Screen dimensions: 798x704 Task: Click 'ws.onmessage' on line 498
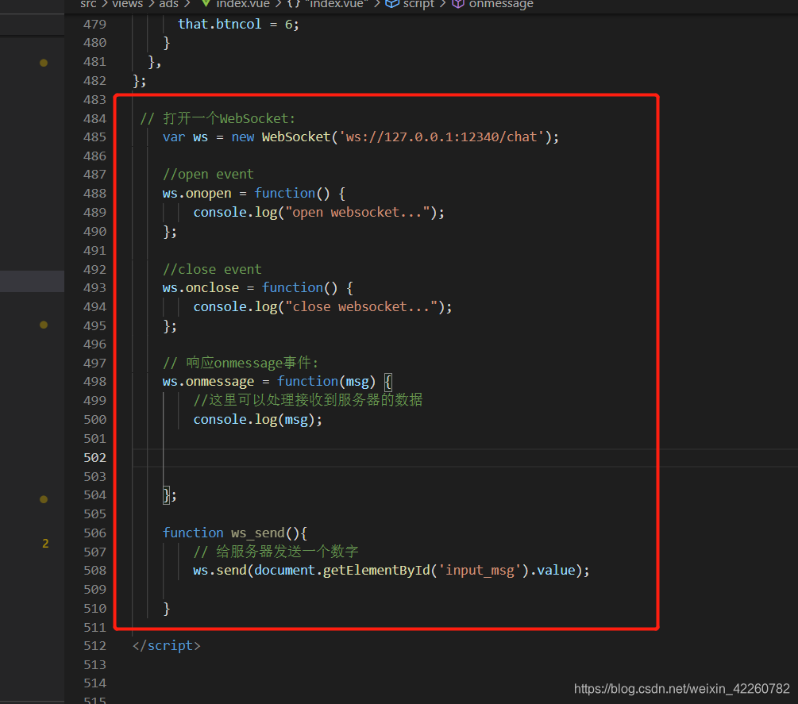pos(208,382)
